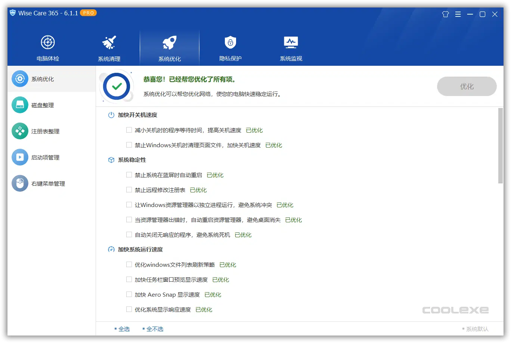Toggle 自动关闭无响应的程序 checkbox
This screenshot has height=343, width=511.
129,235
